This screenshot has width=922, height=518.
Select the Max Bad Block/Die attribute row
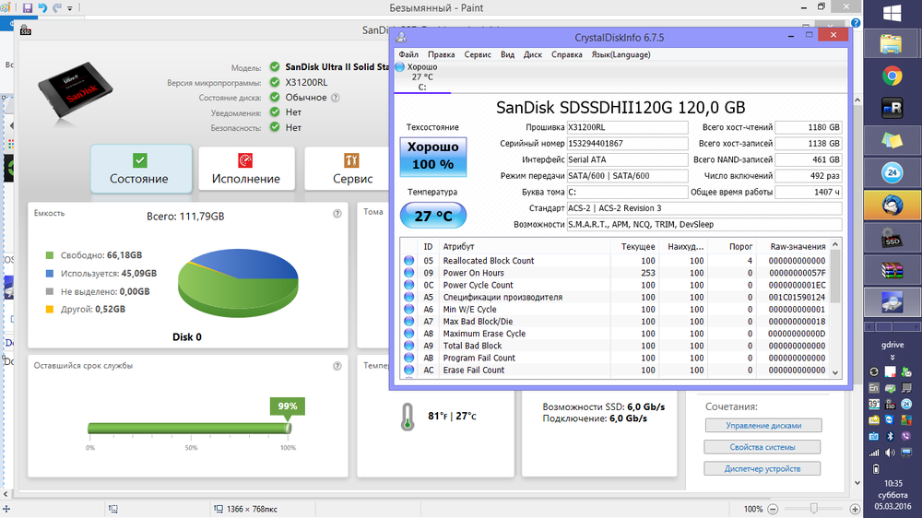pos(615,322)
